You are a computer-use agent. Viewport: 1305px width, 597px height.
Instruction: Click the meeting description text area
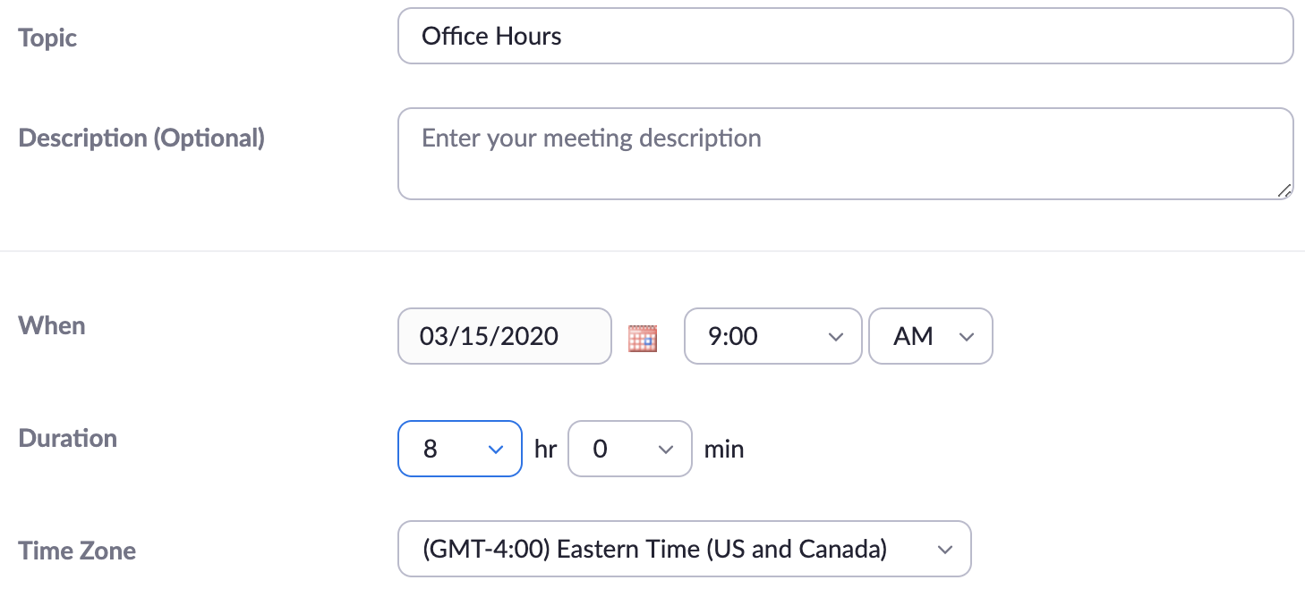point(845,152)
